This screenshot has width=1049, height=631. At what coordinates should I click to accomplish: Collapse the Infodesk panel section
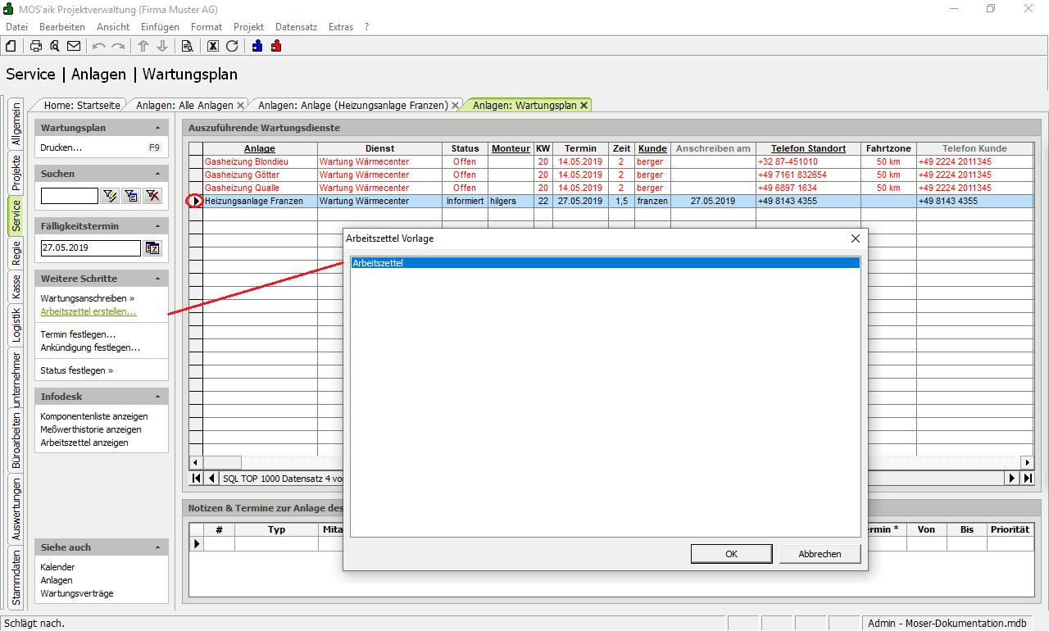click(157, 397)
